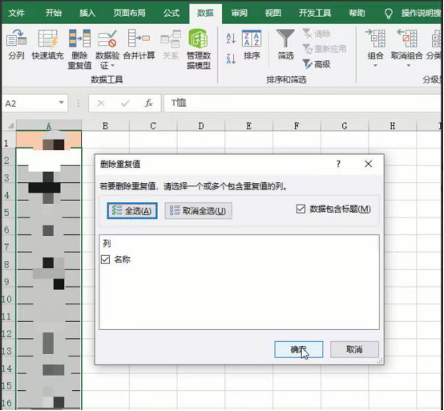
Task: Click the lightbulb Tell Me icon
Action: pos(389,13)
